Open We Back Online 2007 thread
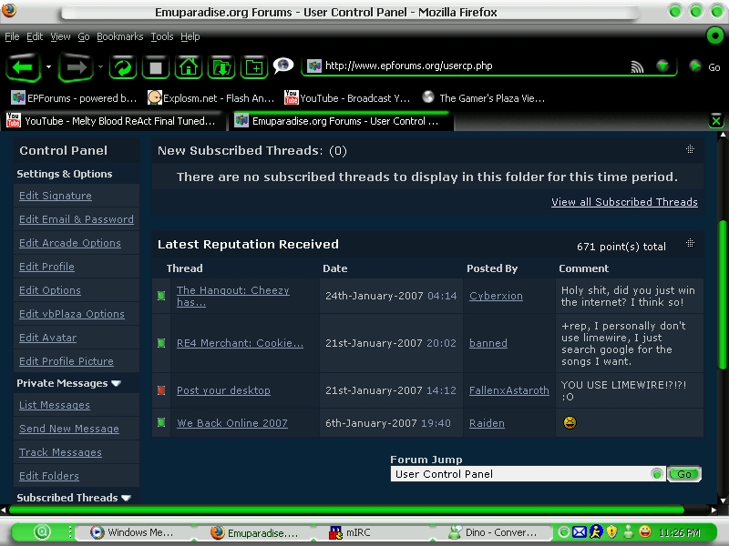The width and height of the screenshot is (729, 546). click(x=232, y=423)
